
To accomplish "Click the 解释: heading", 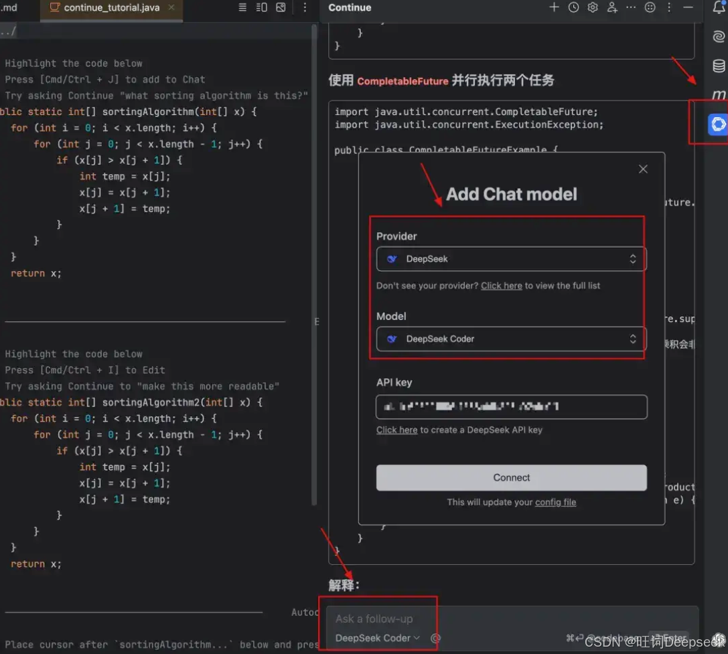I will [x=344, y=585].
